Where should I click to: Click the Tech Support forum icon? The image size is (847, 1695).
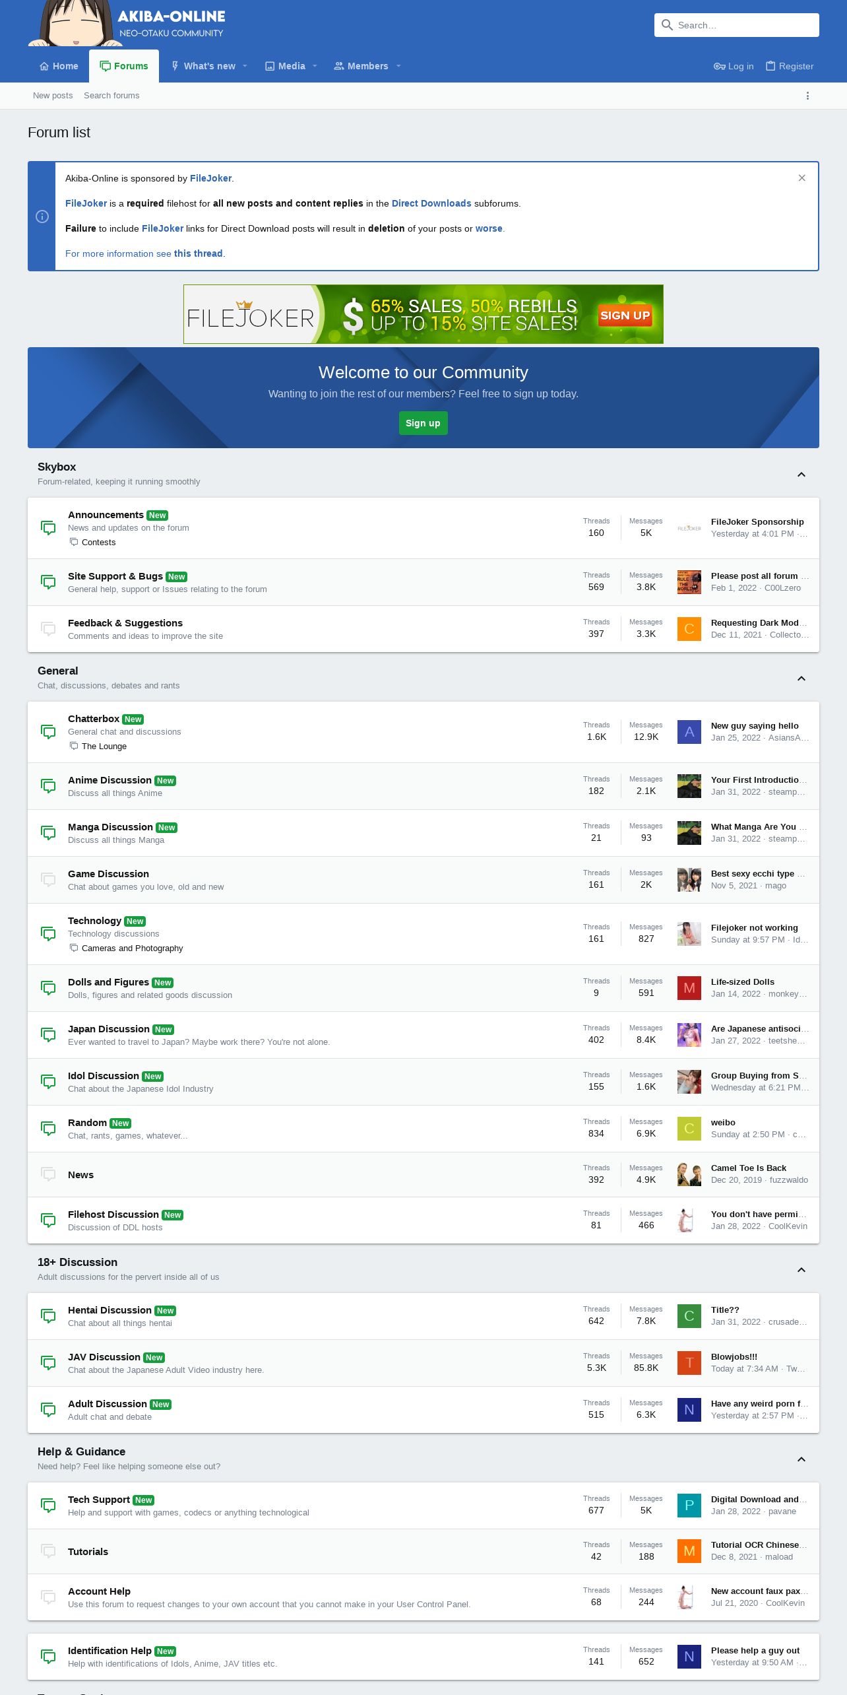(48, 1506)
